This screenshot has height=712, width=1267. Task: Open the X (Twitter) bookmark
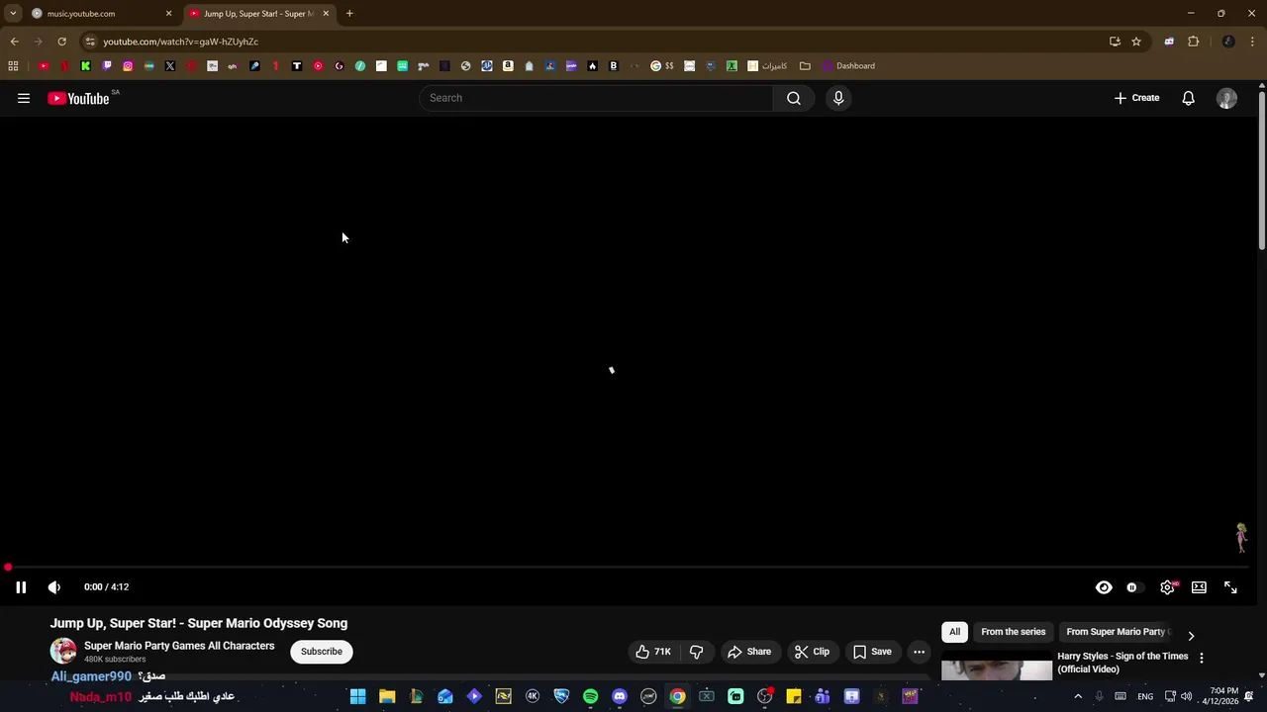(170, 66)
